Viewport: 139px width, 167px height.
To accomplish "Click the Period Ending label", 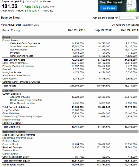I will [x=11, y=31].
